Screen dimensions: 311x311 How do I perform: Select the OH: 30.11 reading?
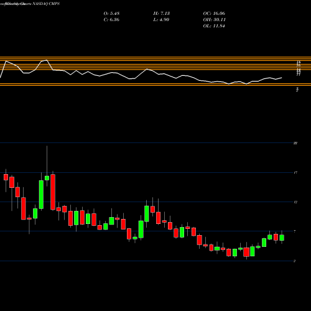coord(215,19)
